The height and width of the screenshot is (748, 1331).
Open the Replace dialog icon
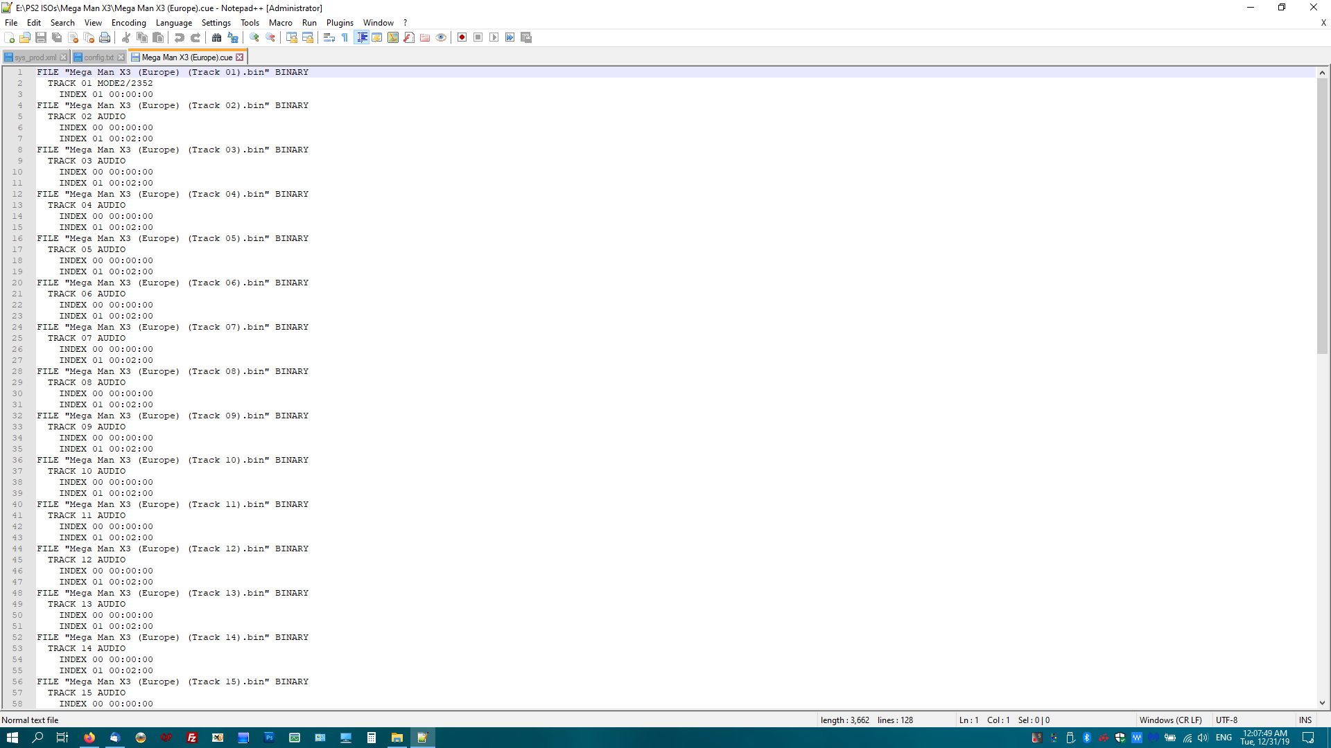[x=233, y=37]
